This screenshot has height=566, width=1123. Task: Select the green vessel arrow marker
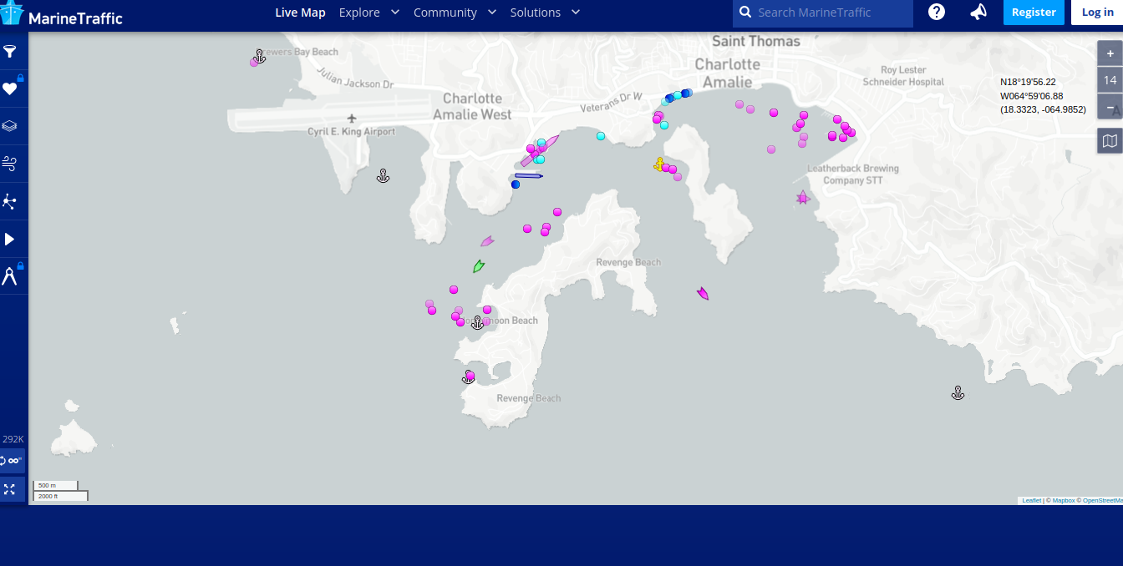pos(479,266)
